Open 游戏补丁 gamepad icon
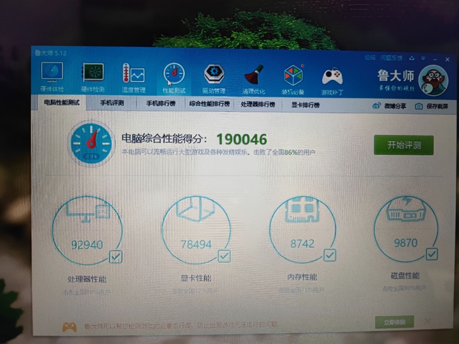The width and height of the screenshot is (459, 344). pyautogui.click(x=332, y=81)
